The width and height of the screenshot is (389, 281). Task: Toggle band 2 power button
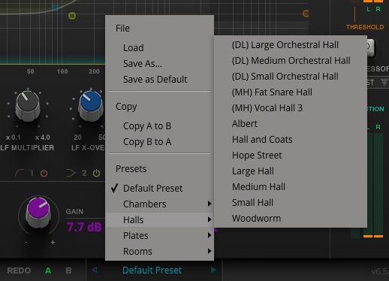pyautogui.click(x=96, y=173)
